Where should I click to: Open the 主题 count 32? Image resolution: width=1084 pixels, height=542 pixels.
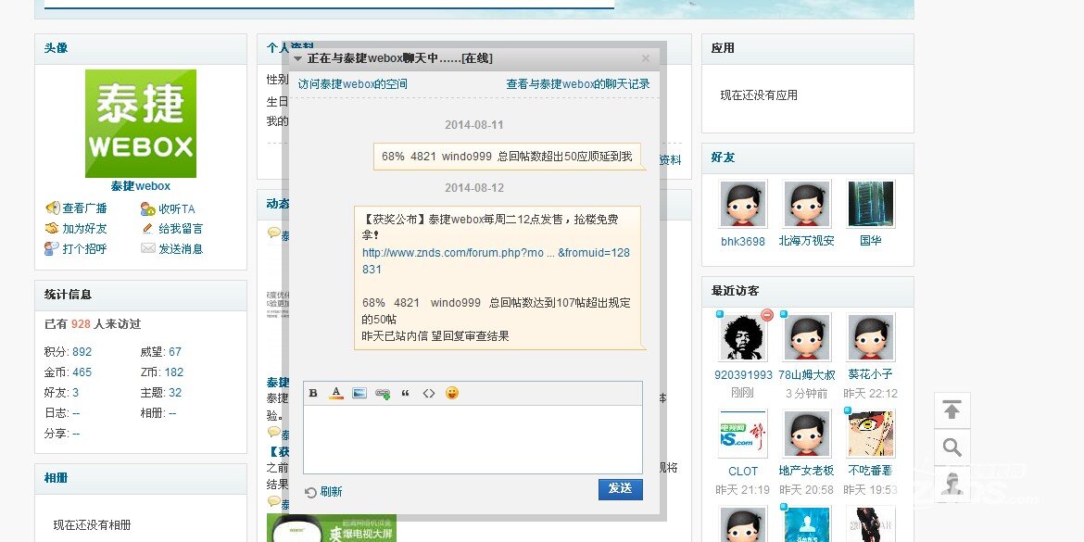point(175,393)
